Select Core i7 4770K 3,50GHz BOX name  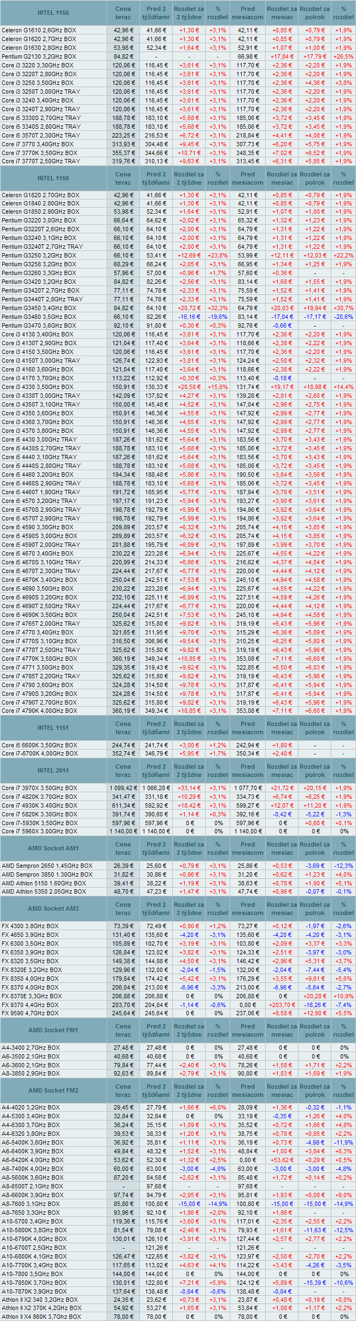click(39, 659)
